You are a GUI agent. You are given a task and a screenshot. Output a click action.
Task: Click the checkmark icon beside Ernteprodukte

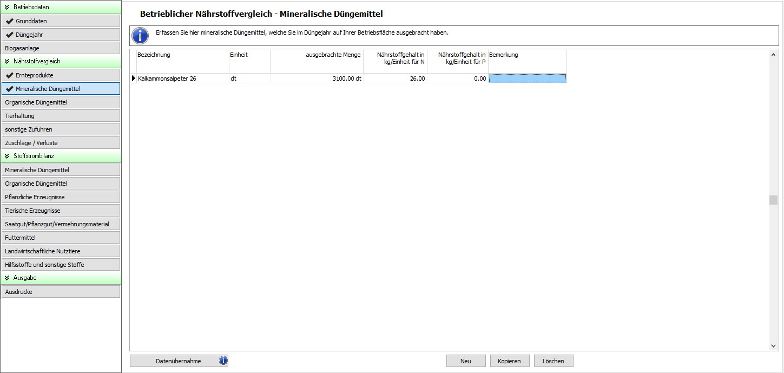point(10,75)
